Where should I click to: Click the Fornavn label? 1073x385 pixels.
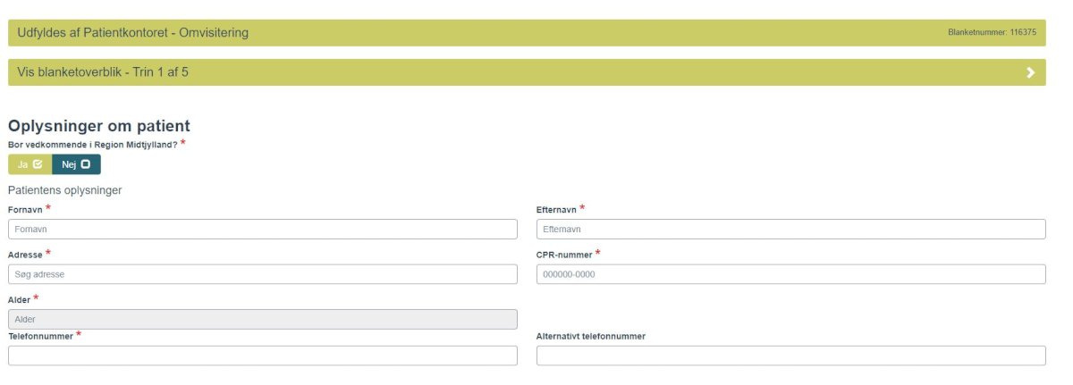point(25,209)
